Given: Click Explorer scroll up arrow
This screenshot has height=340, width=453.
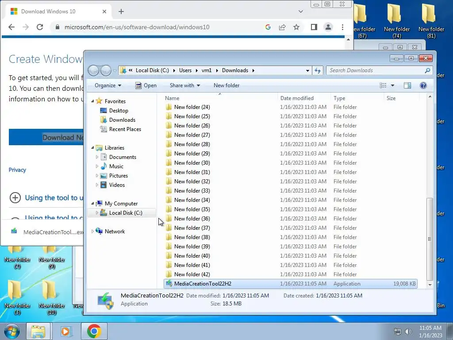Looking at the screenshot, I should point(430,97).
